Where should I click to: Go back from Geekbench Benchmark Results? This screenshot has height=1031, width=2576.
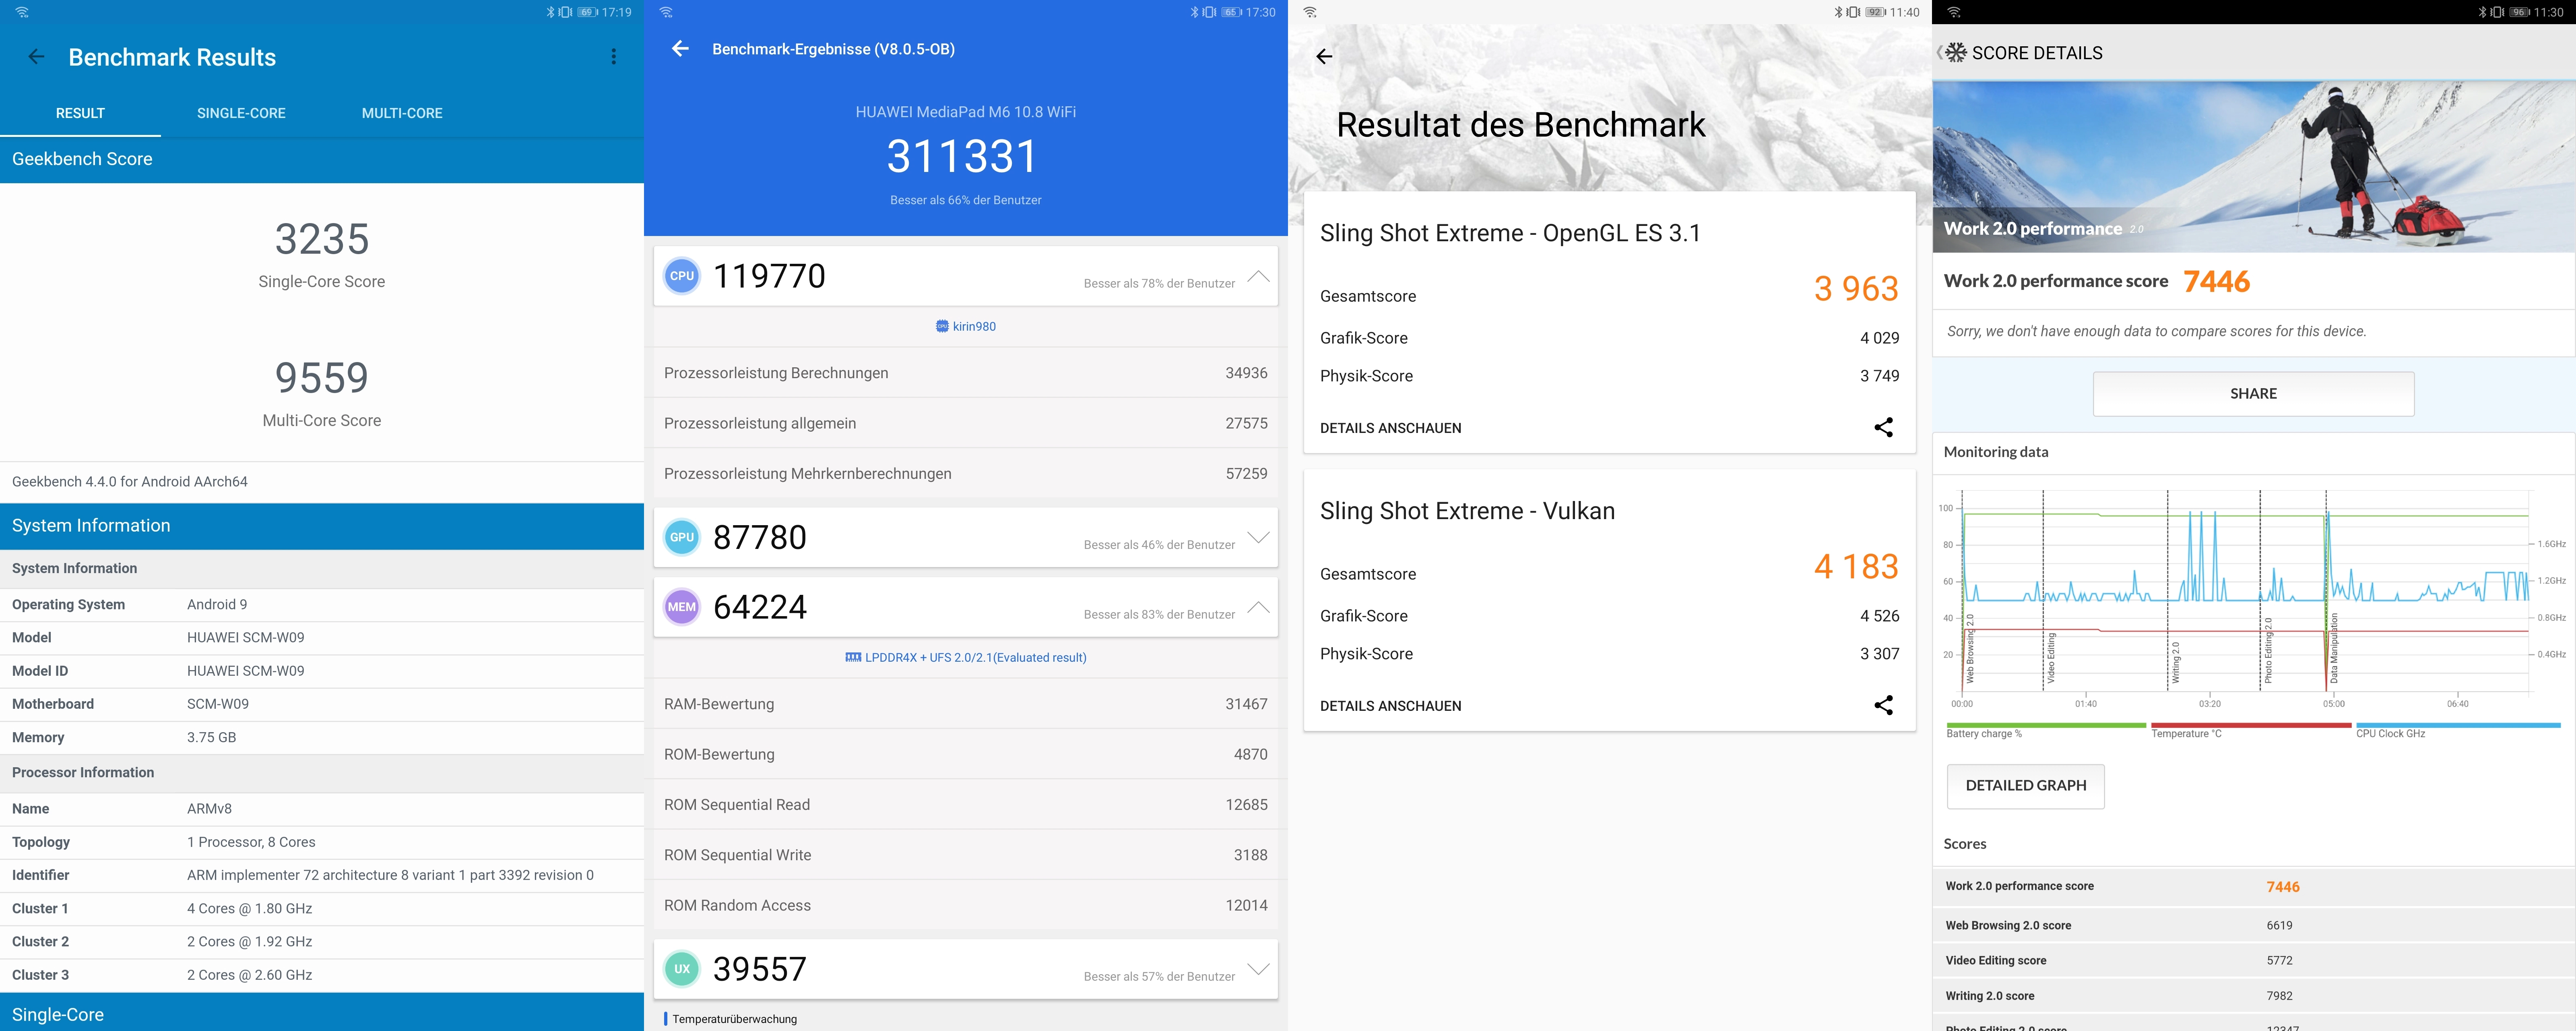(36, 57)
